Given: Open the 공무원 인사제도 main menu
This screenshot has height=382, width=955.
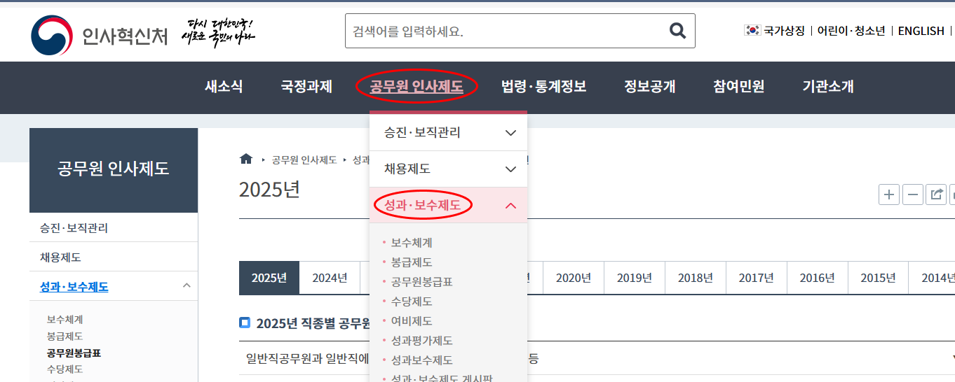Looking at the screenshot, I should [x=416, y=87].
